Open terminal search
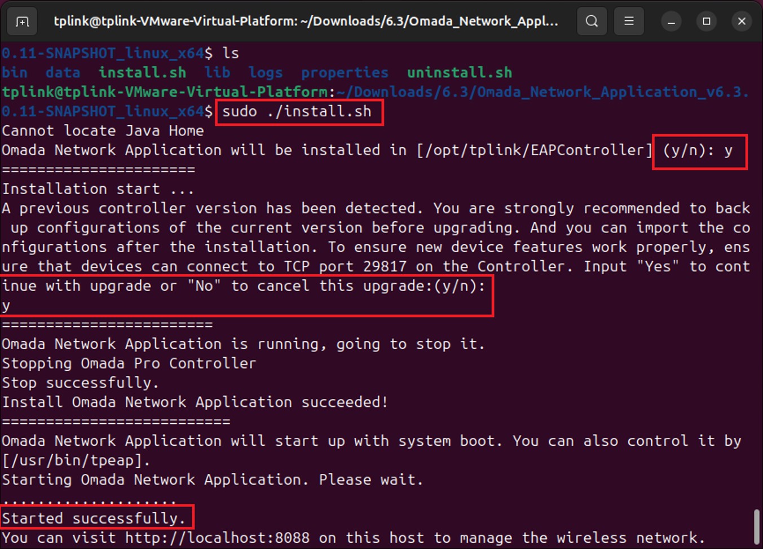This screenshot has height=549, width=763. click(592, 21)
